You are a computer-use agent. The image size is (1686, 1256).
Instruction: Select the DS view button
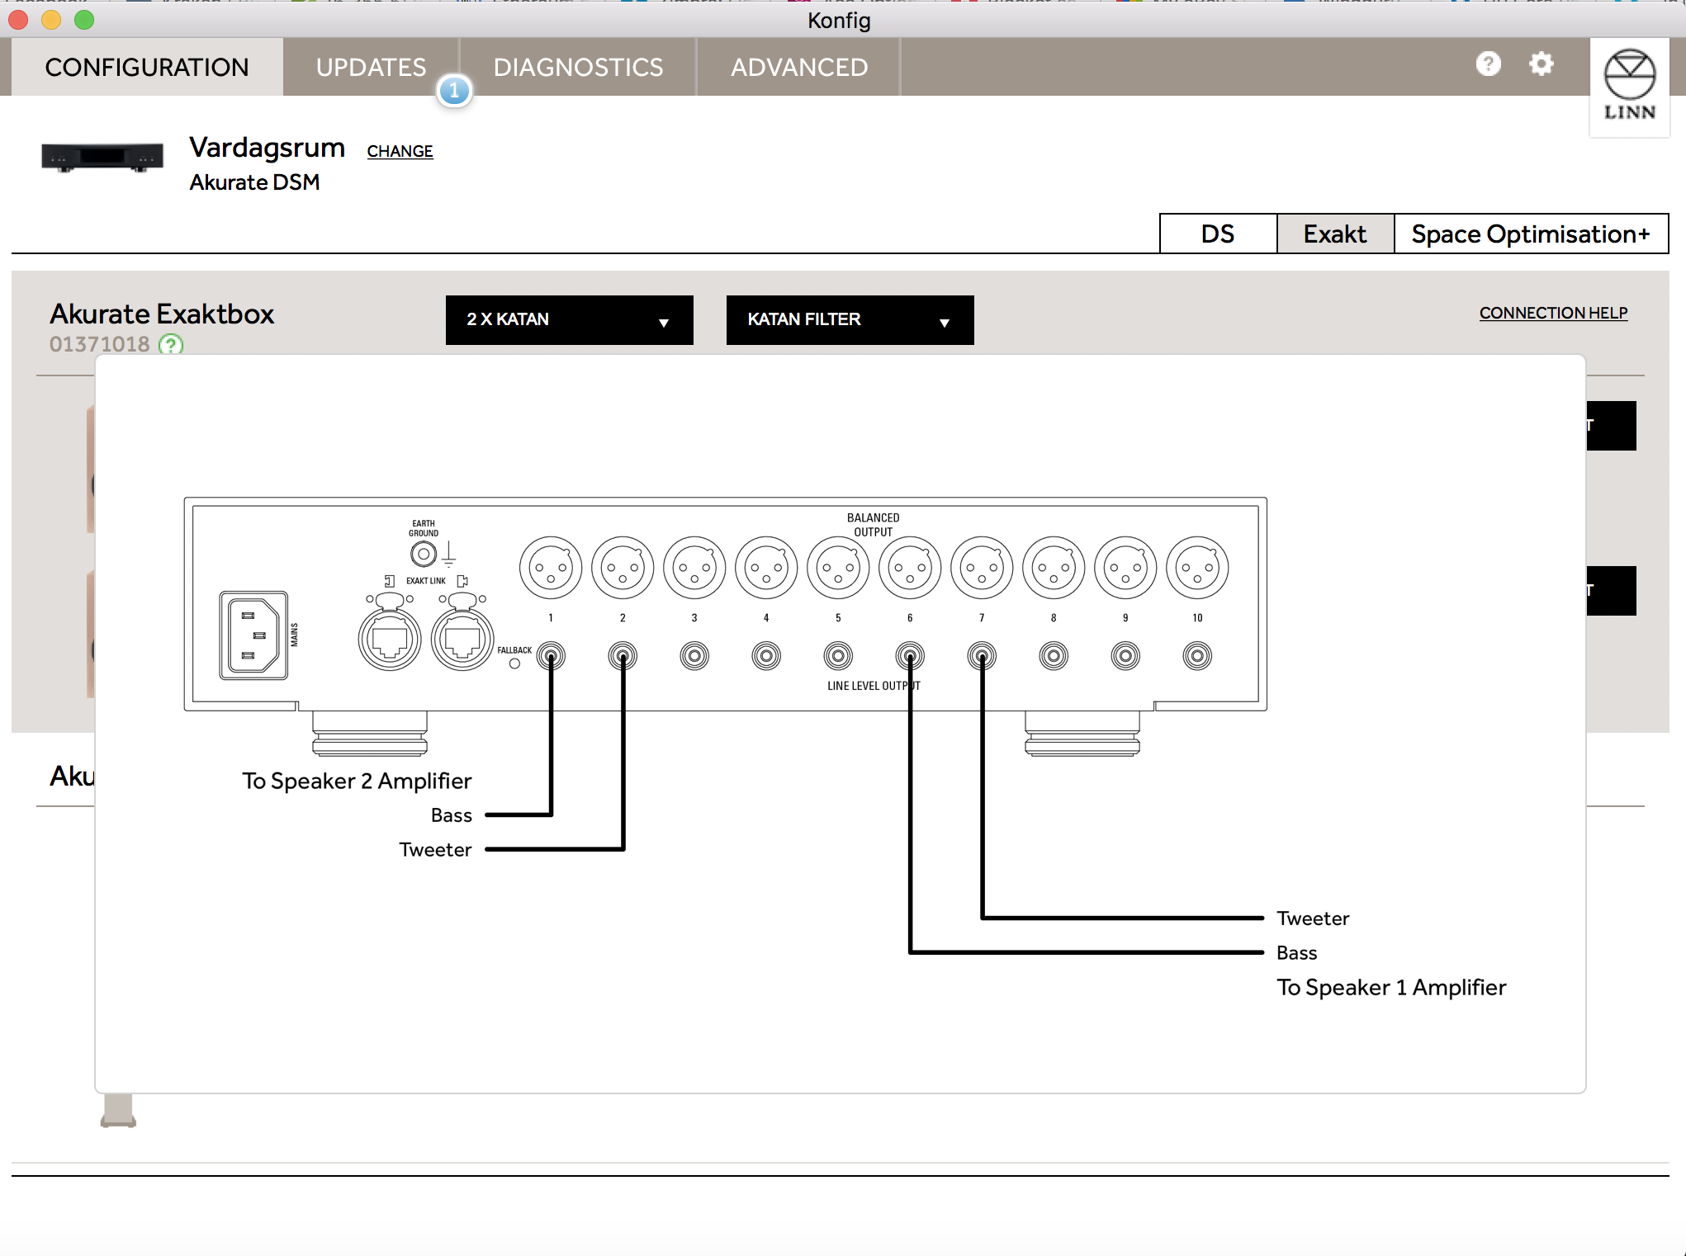[1218, 234]
